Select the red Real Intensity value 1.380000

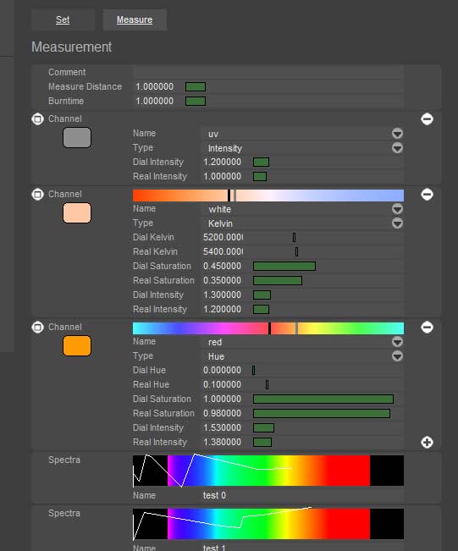click(222, 442)
